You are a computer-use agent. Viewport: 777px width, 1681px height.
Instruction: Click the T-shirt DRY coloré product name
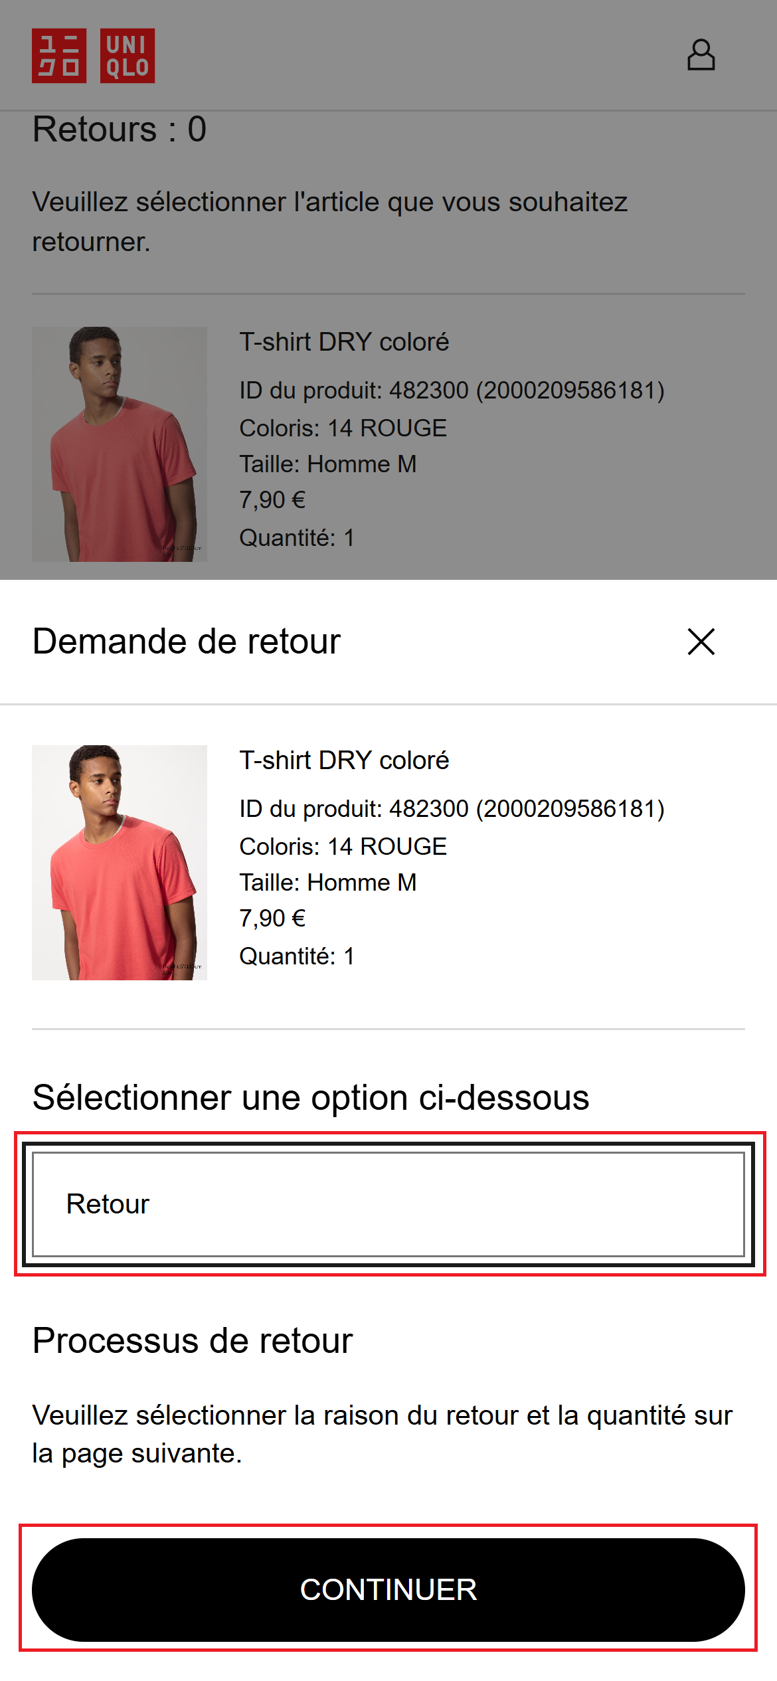[344, 761]
